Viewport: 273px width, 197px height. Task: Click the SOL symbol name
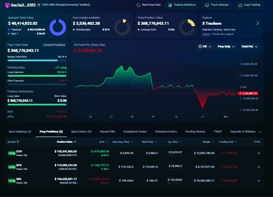pyautogui.click(x=19, y=179)
